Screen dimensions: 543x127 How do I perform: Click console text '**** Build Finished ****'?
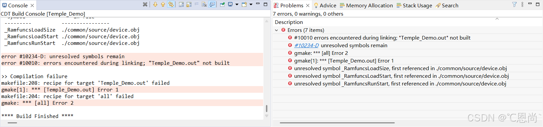[x=37, y=116]
